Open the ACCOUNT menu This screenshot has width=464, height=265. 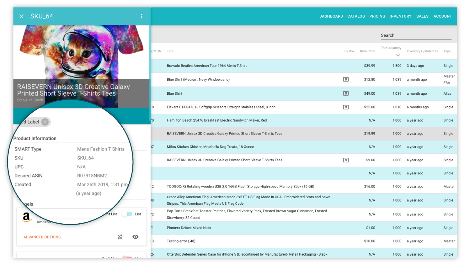click(x=443, y=16)
